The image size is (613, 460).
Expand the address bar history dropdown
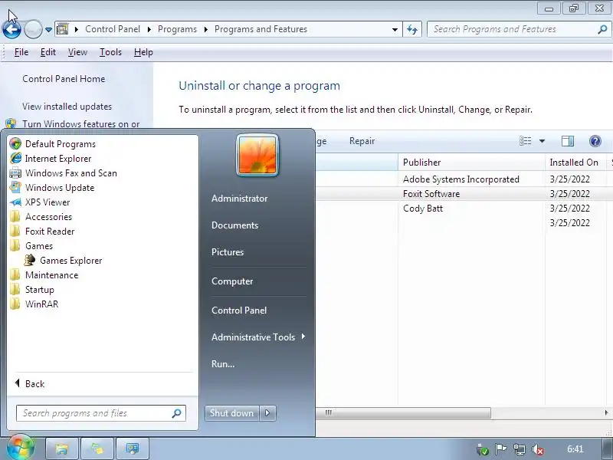[x=395, y=30]
